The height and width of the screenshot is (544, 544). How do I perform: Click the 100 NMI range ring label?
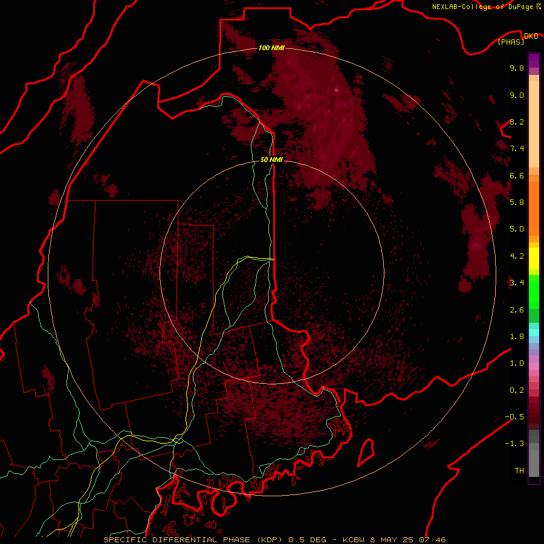coord(271,48)
